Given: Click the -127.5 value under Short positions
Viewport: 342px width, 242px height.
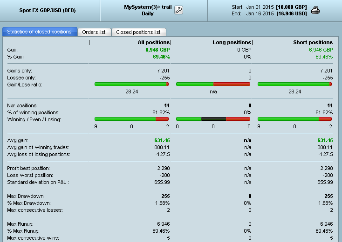Looking at the screenshot, I should point(326,154).
